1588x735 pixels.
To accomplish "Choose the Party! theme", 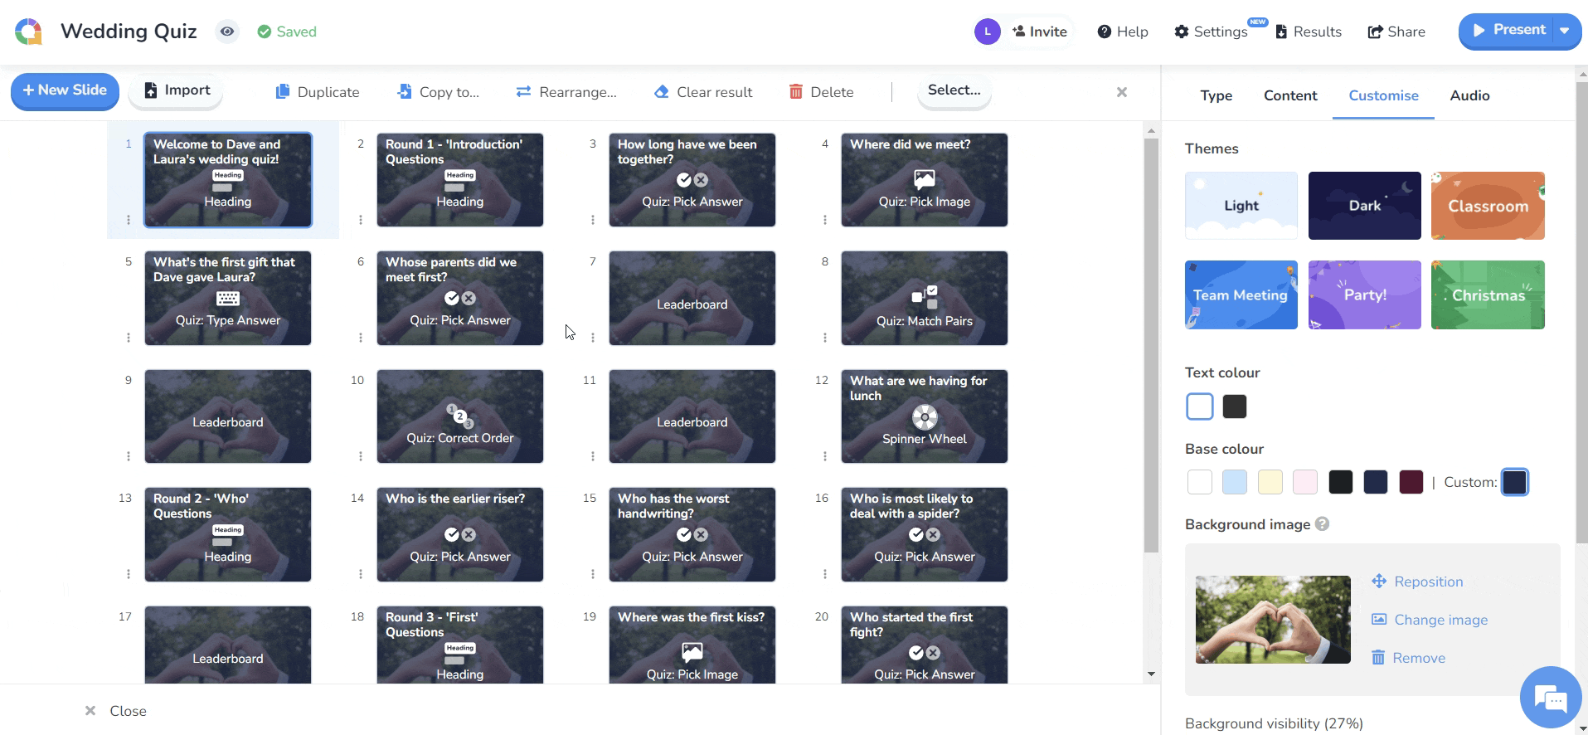I will (1365, 294).
